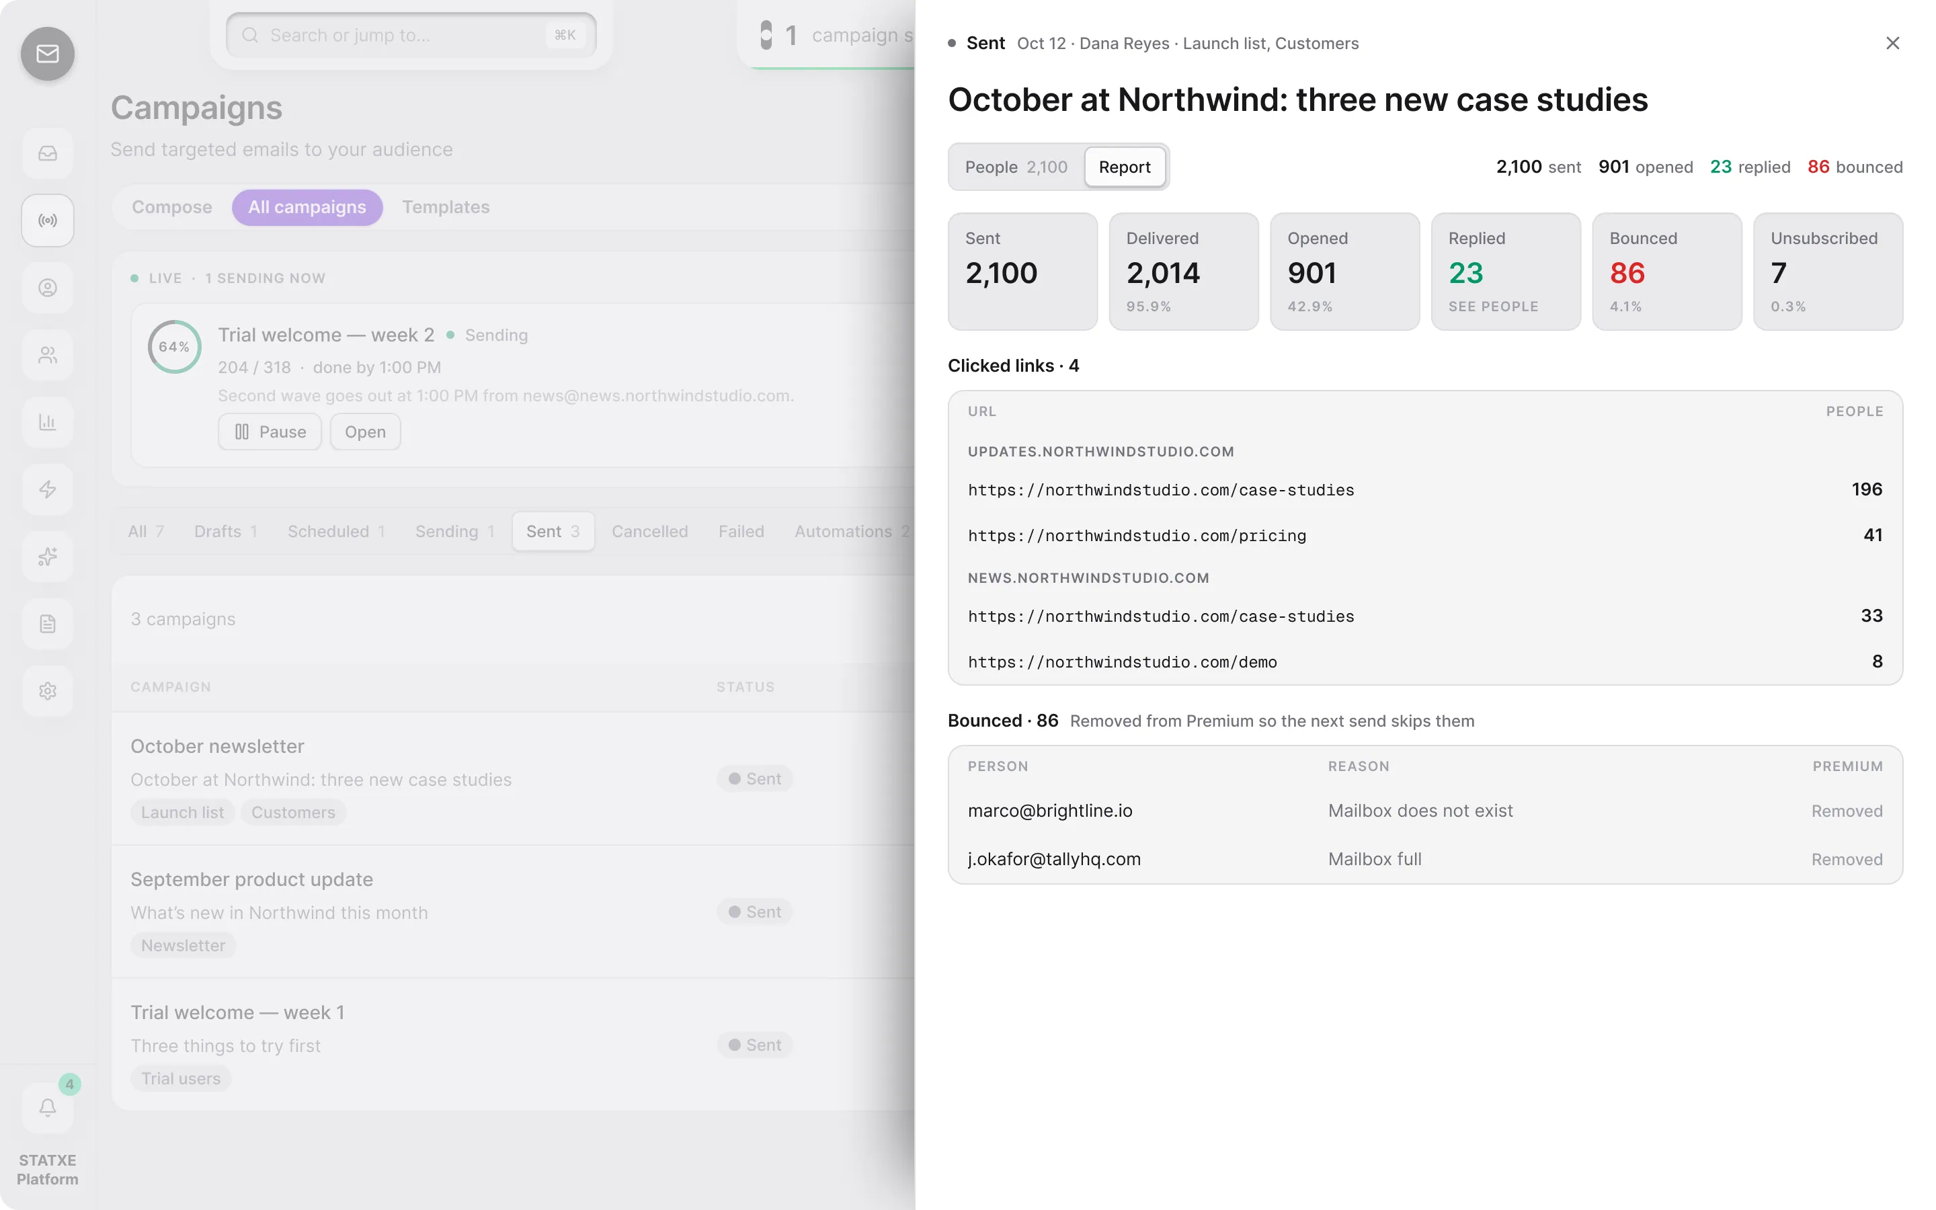
Task: Select the Report tab
Action: tap(1124, 167)
